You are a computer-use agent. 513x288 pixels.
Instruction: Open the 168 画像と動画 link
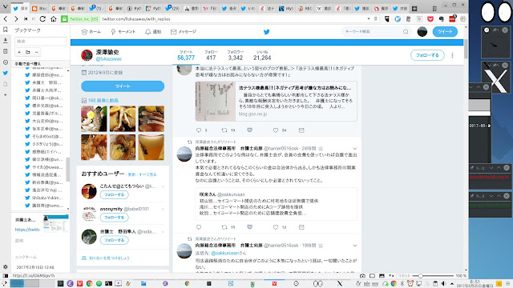(x=103, y=101)
